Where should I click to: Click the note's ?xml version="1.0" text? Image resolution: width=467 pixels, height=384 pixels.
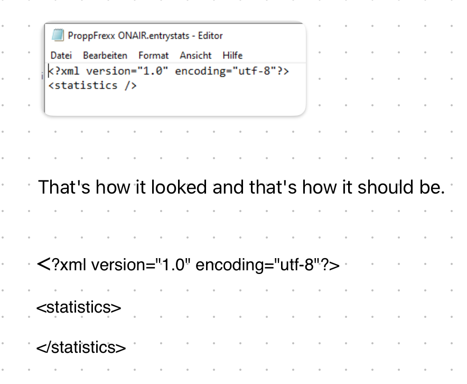pyautogui.click(x=120, y=264)
